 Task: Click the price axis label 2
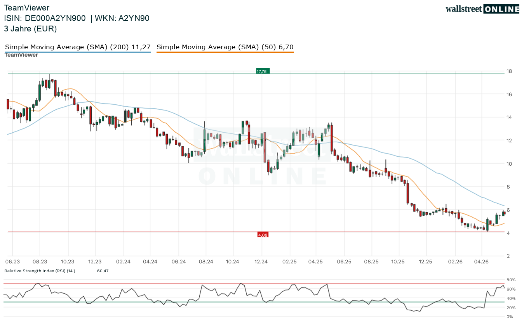click(x=507, y=256)
